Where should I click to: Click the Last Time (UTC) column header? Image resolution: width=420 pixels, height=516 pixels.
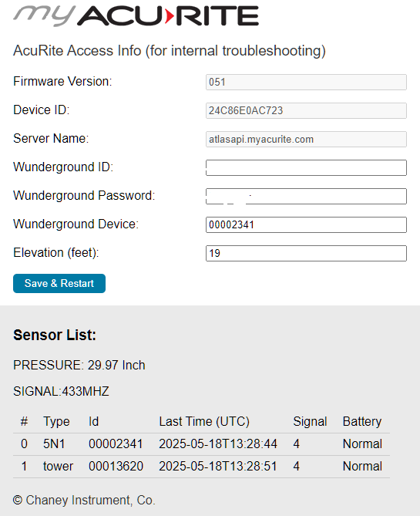pos(204,422)
